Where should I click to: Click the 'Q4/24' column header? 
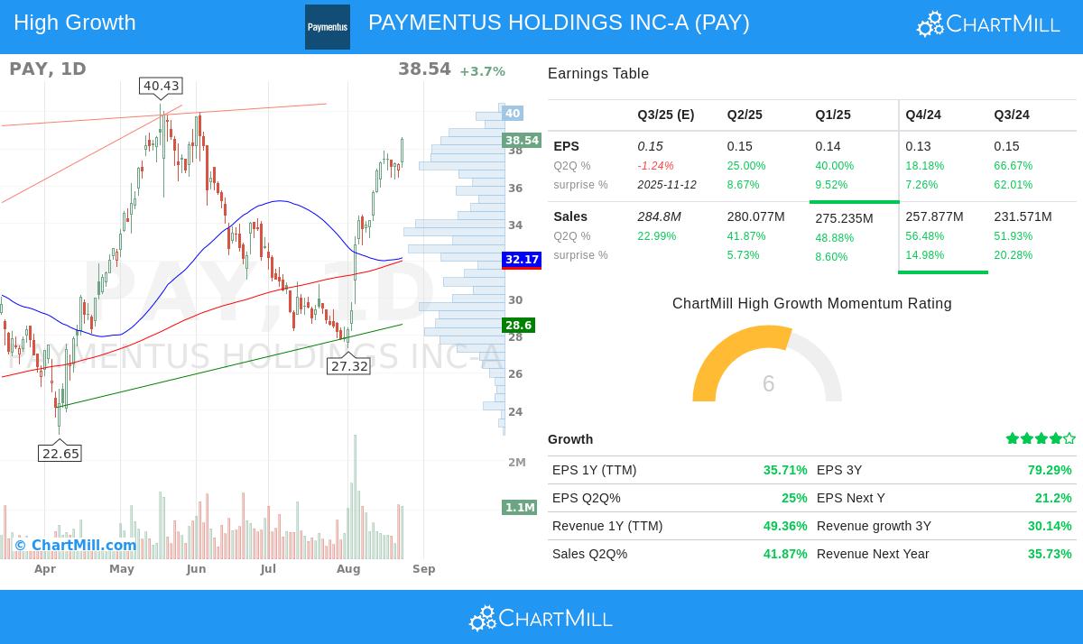coord(923,115)
